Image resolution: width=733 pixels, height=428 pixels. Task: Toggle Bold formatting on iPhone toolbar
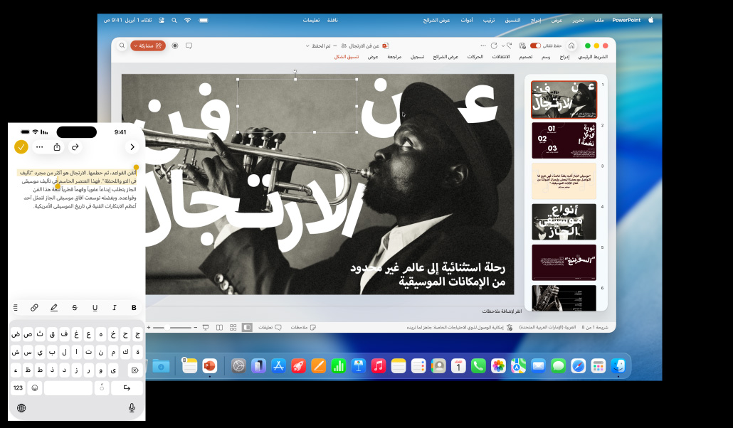pos(134,308)
